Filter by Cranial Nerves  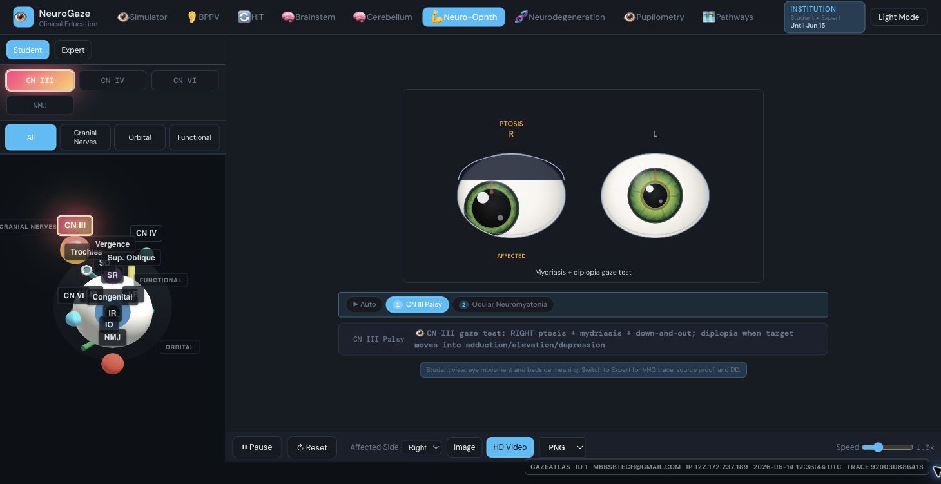click(85, 137)
